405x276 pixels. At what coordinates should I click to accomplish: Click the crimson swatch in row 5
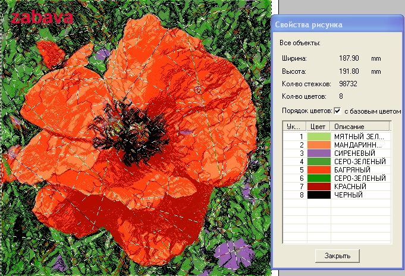(x=319, y=170)
